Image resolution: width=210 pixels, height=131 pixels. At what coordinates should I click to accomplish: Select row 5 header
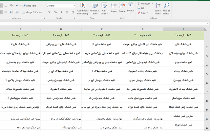(x=207, y=71)
